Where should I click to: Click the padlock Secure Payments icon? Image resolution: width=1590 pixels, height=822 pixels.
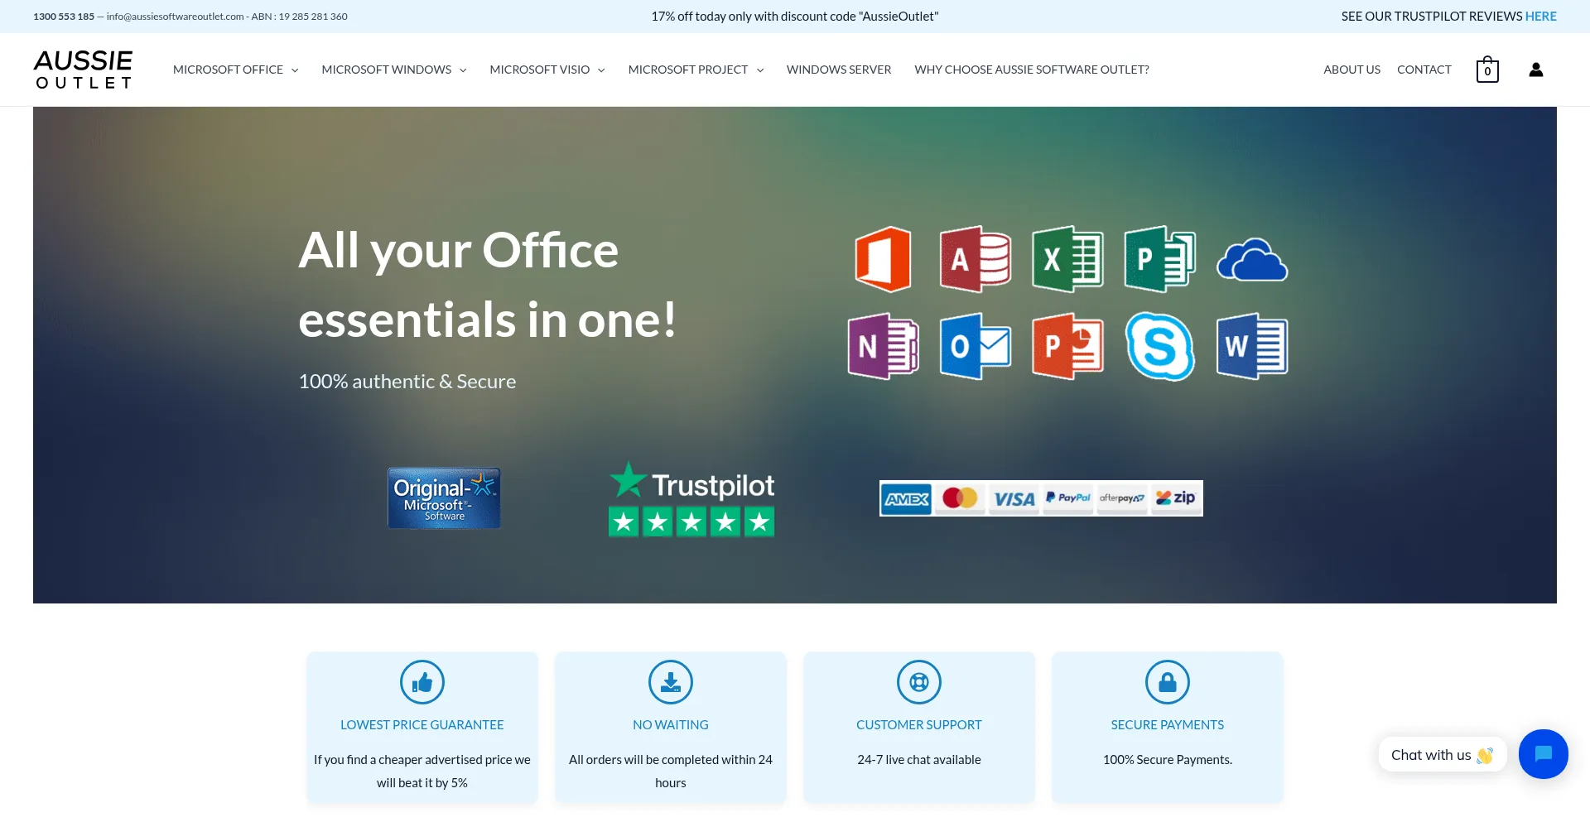(x=1167, y=682)
